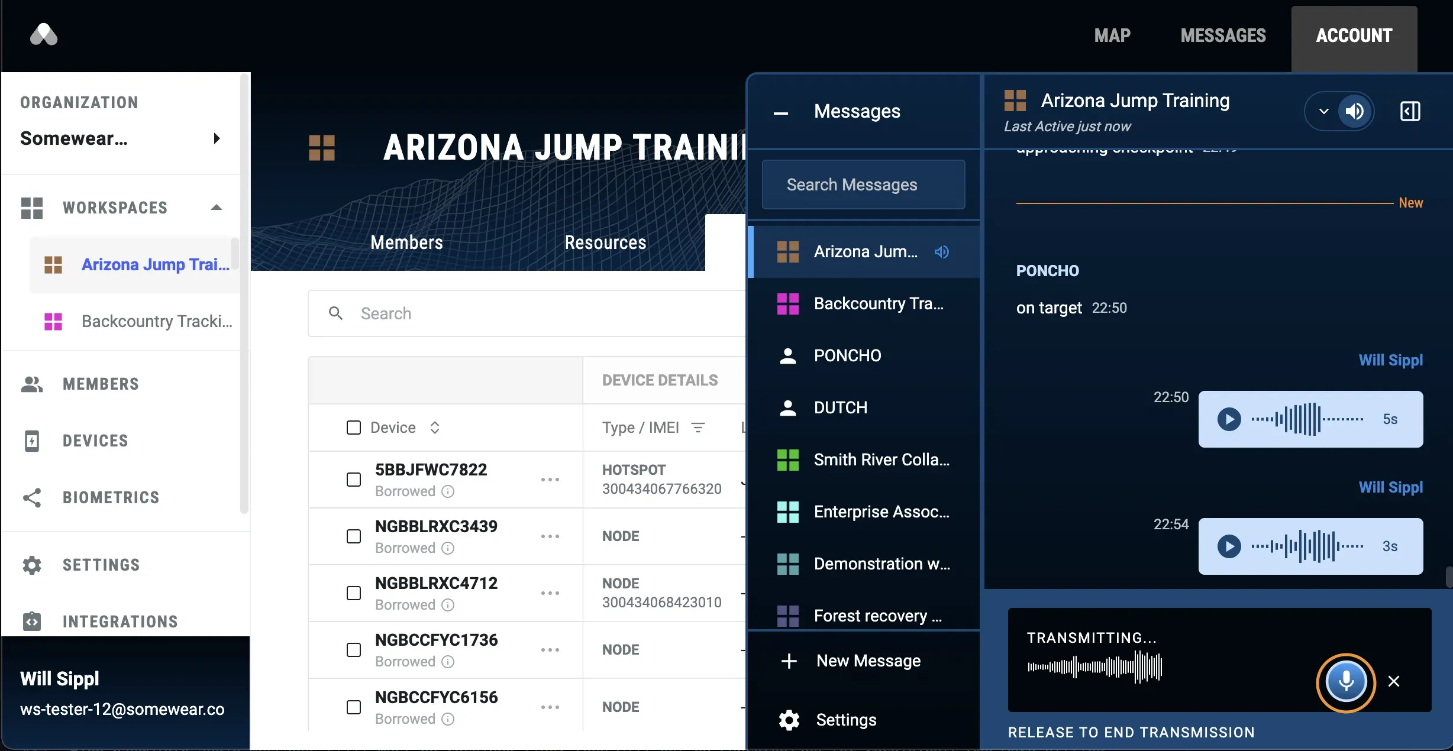Click the chat scrollbar handle
Screen dimensions: 1453x751
point(1449,577)
